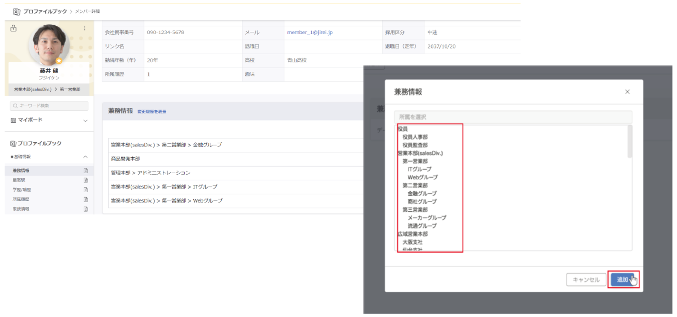The width and height of the screenshot is (677, 317).
Task: Click the 管理本部 > アドミニストレーション row
Action: pos(235,173)
